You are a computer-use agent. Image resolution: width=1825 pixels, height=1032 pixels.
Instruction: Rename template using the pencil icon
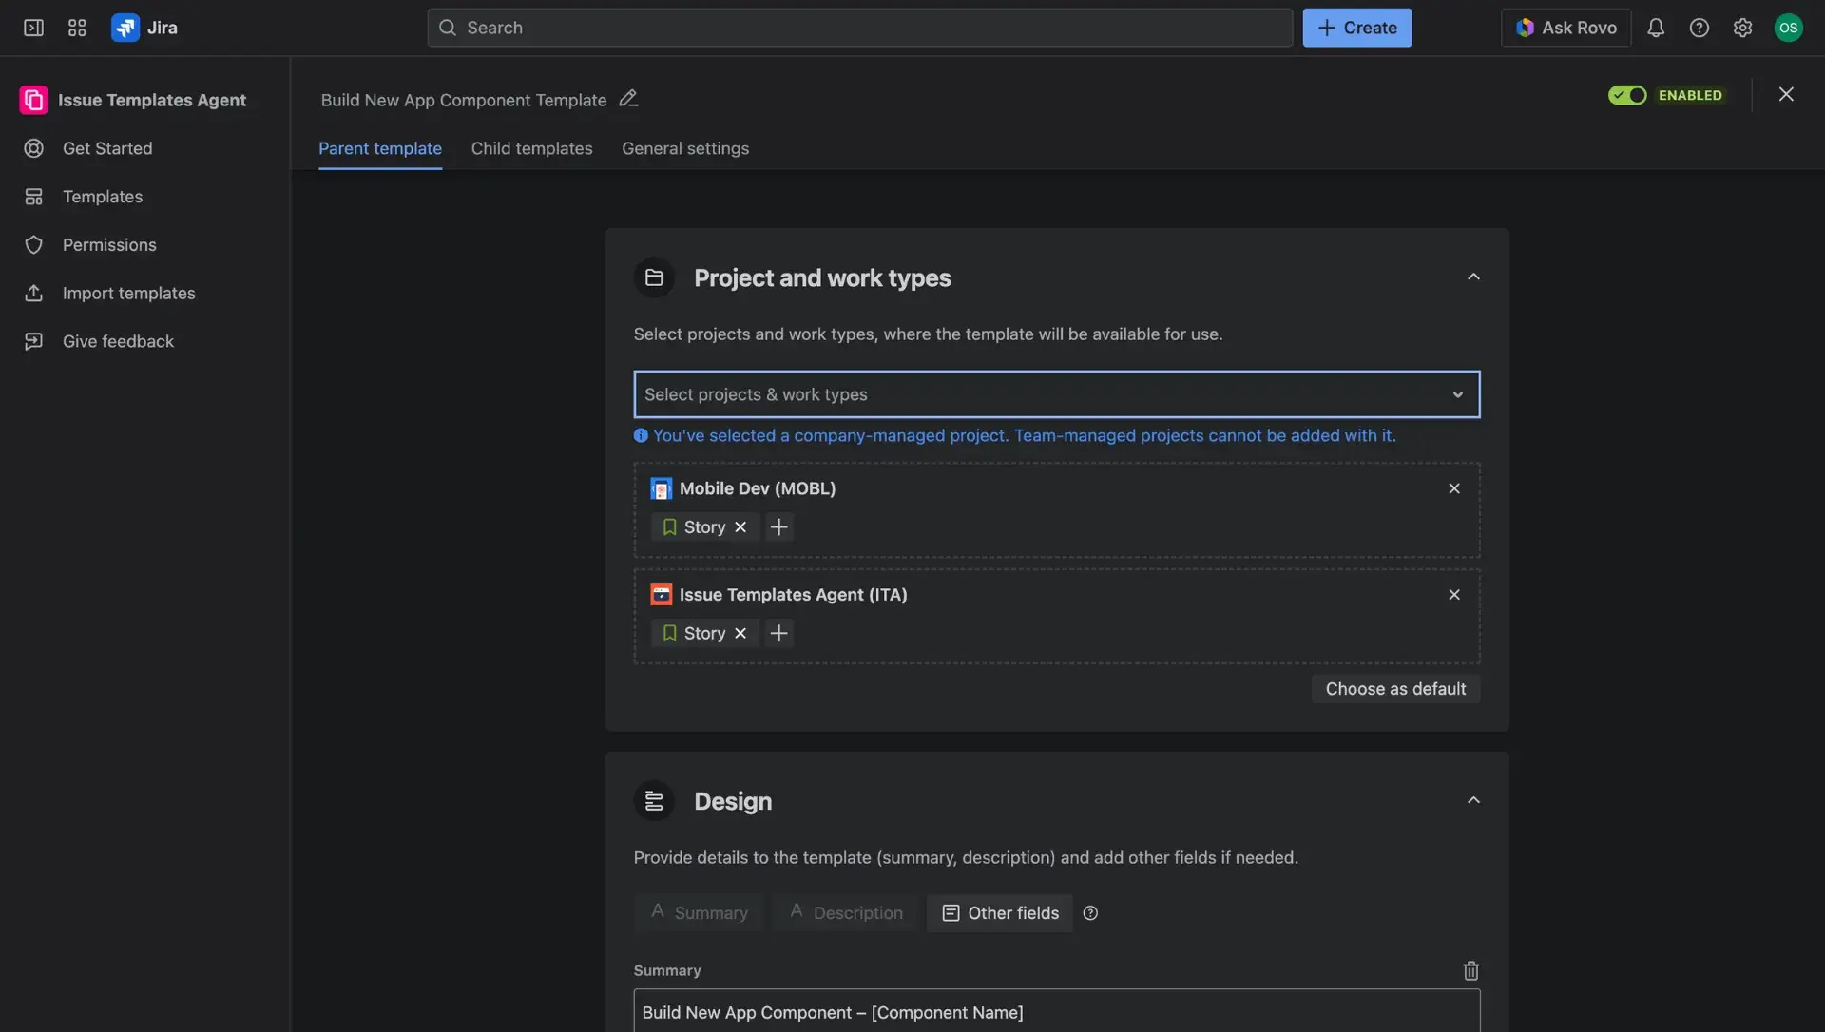click(x=628, y=98)
